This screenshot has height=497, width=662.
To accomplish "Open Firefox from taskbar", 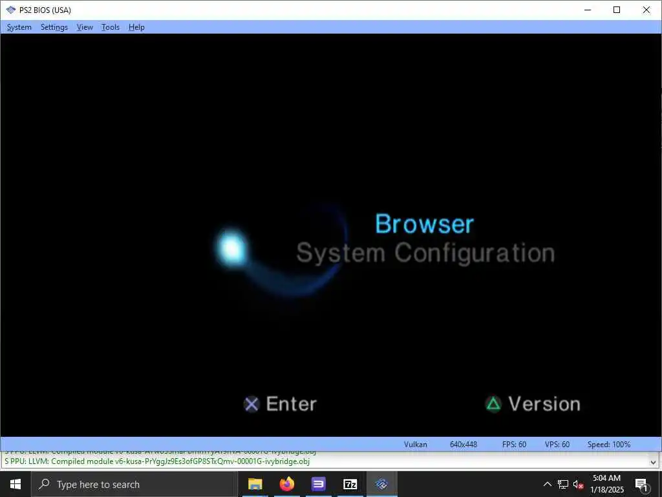I will [286, 484].
